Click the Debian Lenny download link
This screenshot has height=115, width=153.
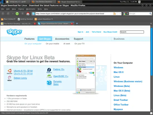click(x=20, y=78)
